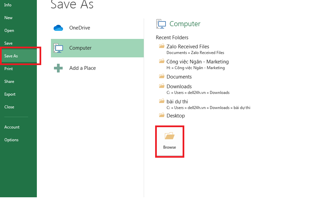This screenshot has height=207, width=321.
Task: Click the Desktop folder icon
Action: point(162,115)
